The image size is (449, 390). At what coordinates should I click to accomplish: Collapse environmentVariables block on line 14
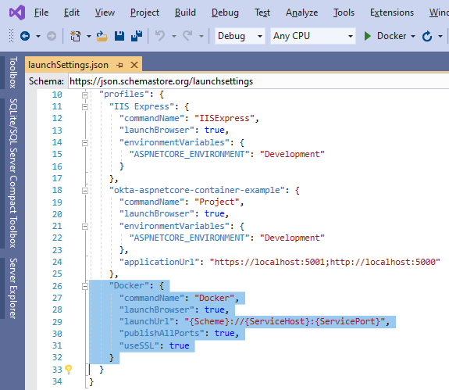tap(85, 143)
